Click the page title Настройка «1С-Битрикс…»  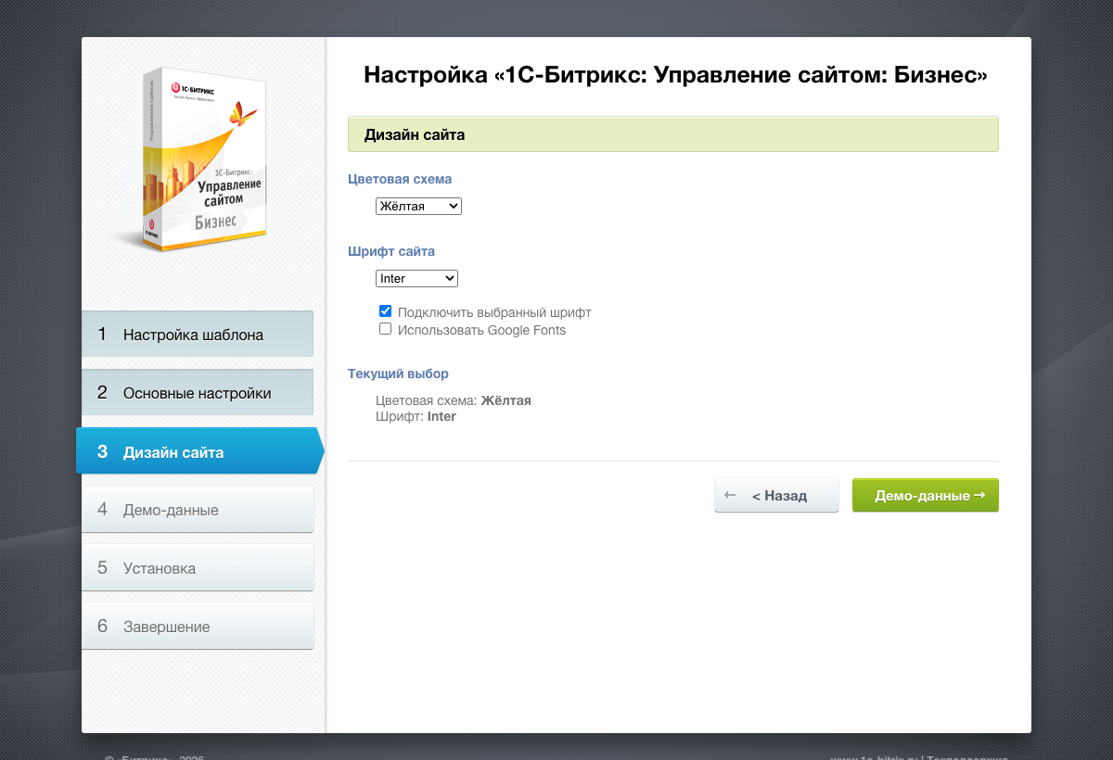pos(675,74)
